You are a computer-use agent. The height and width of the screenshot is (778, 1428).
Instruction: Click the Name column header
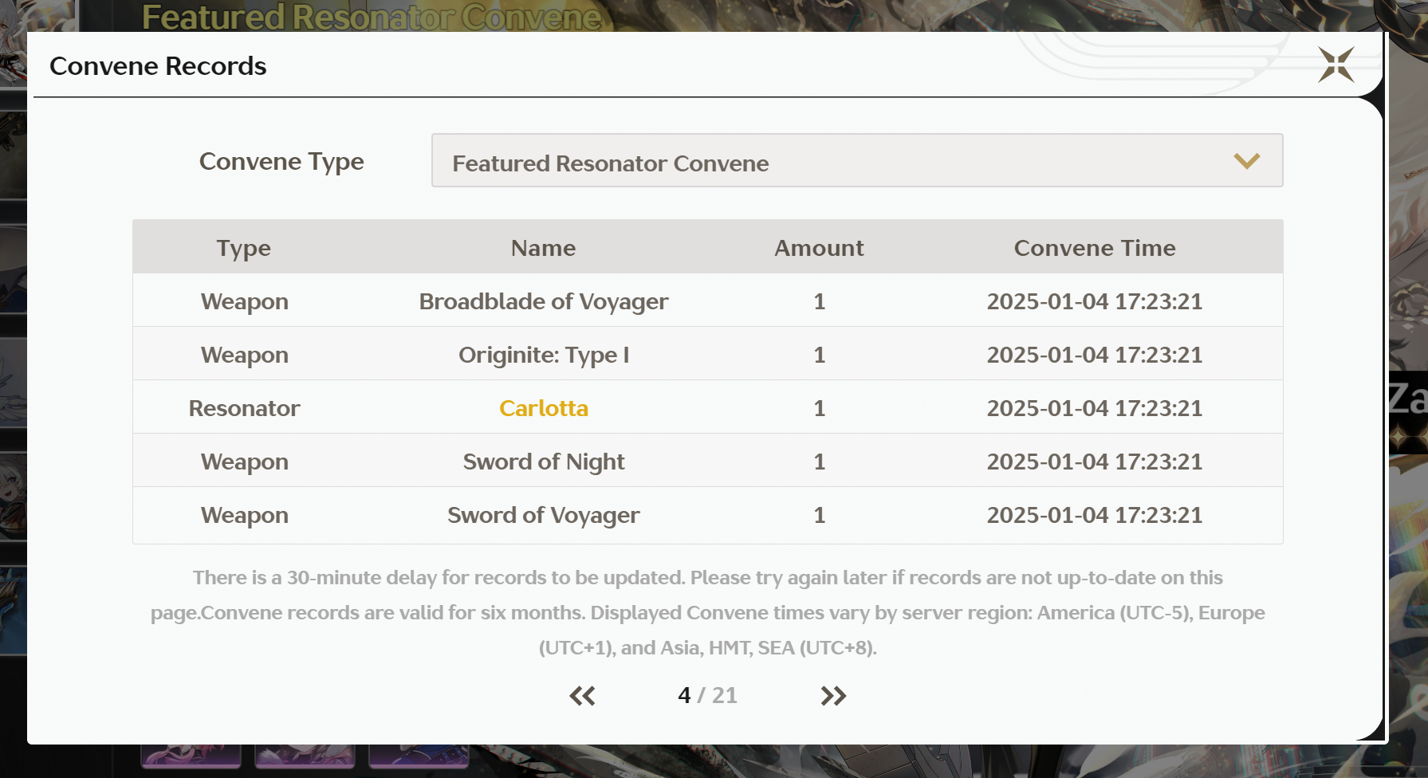544,248
